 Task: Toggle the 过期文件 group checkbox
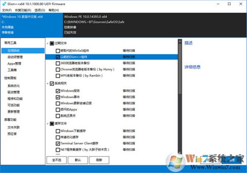52,43
